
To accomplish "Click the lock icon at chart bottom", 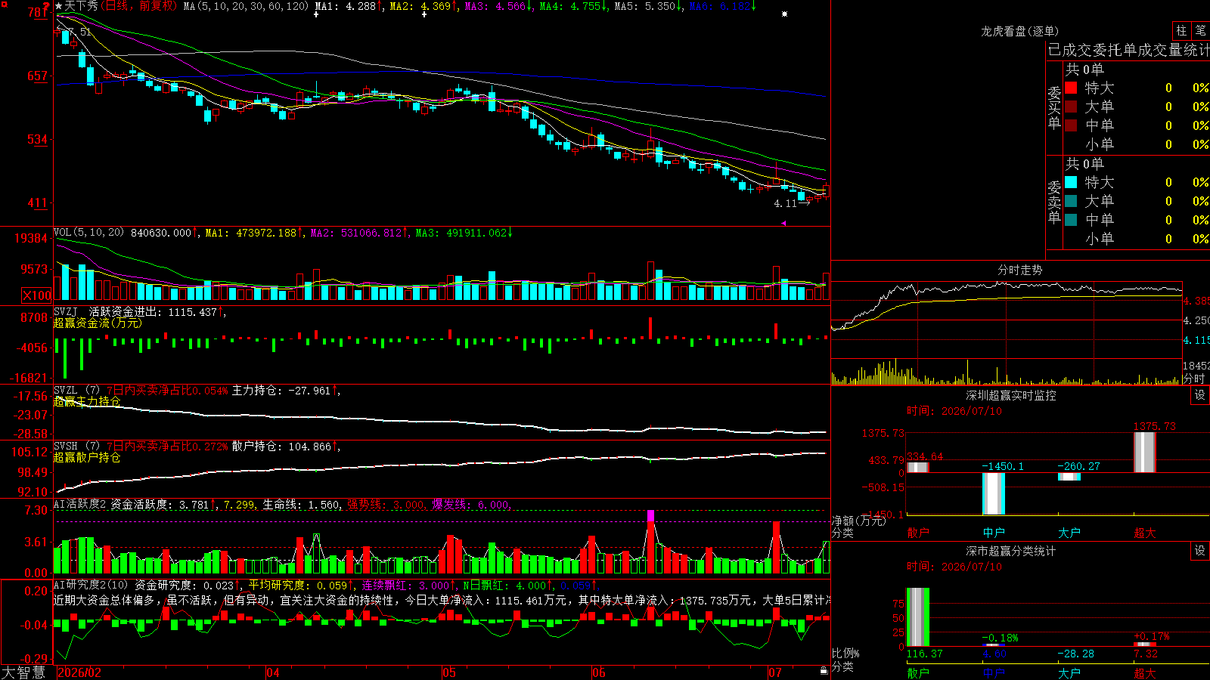I will (x=824, y=671).
